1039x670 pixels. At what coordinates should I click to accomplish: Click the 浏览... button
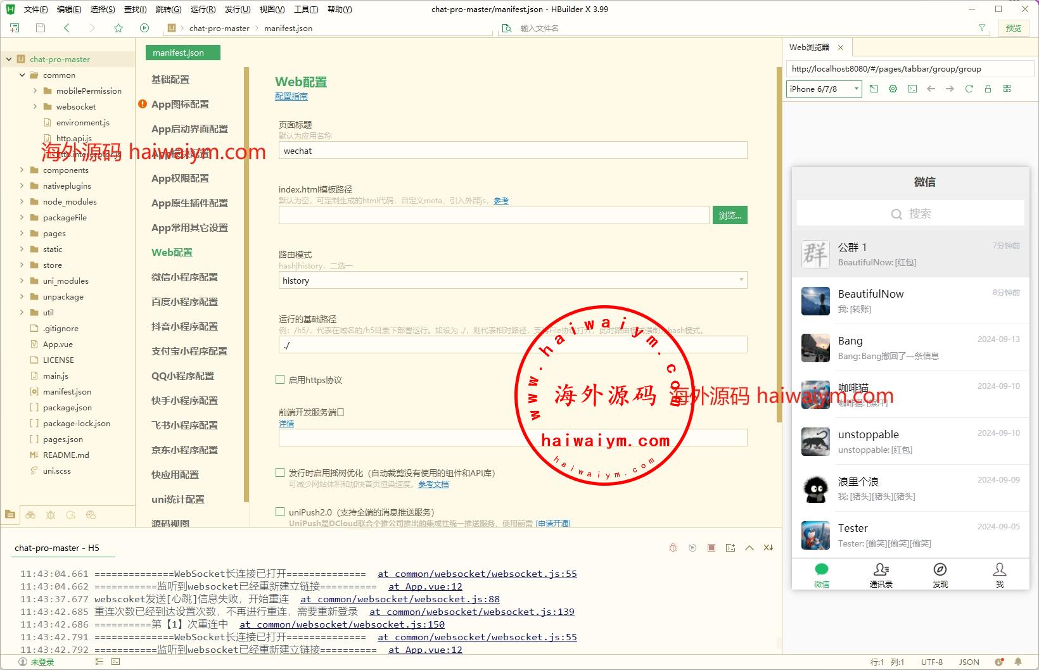pos(730,215)
